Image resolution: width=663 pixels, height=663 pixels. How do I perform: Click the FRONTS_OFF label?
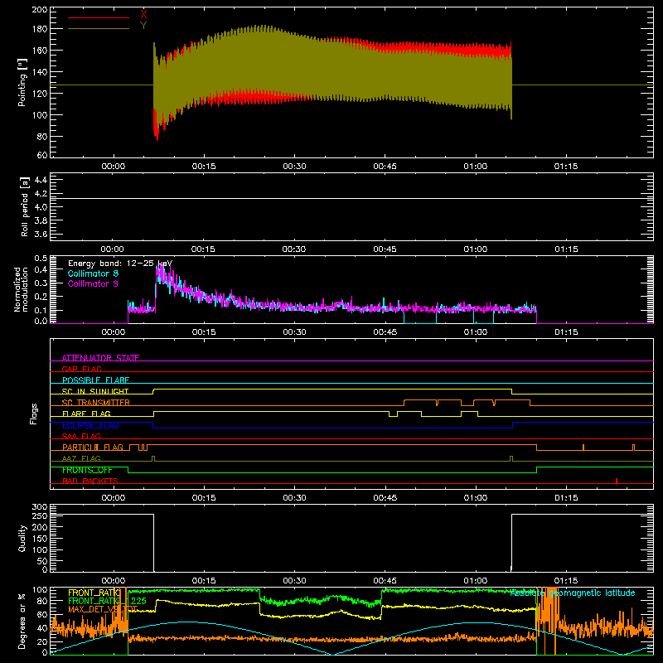click(87, 470)
